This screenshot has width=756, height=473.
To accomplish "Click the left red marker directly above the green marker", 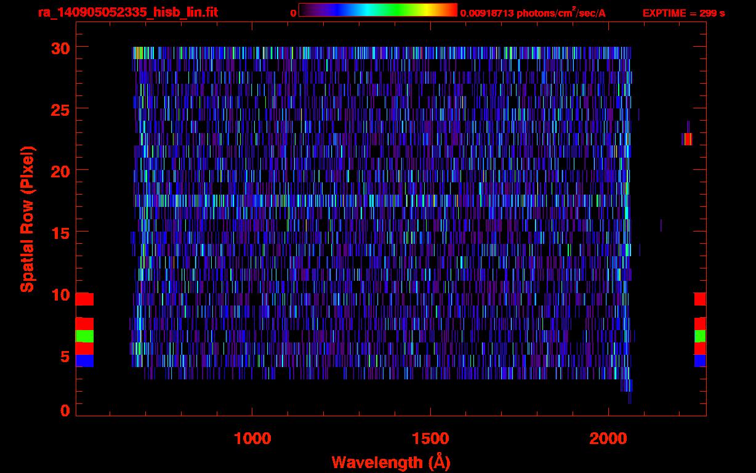I will click(x=84, y=324).
